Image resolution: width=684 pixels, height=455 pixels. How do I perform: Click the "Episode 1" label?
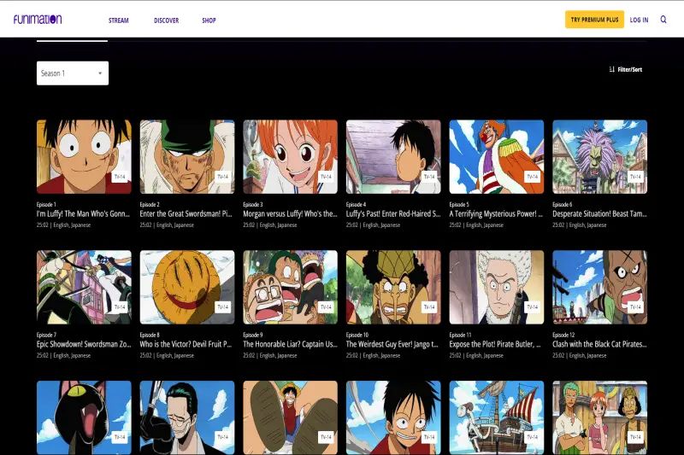pos(46,204)
